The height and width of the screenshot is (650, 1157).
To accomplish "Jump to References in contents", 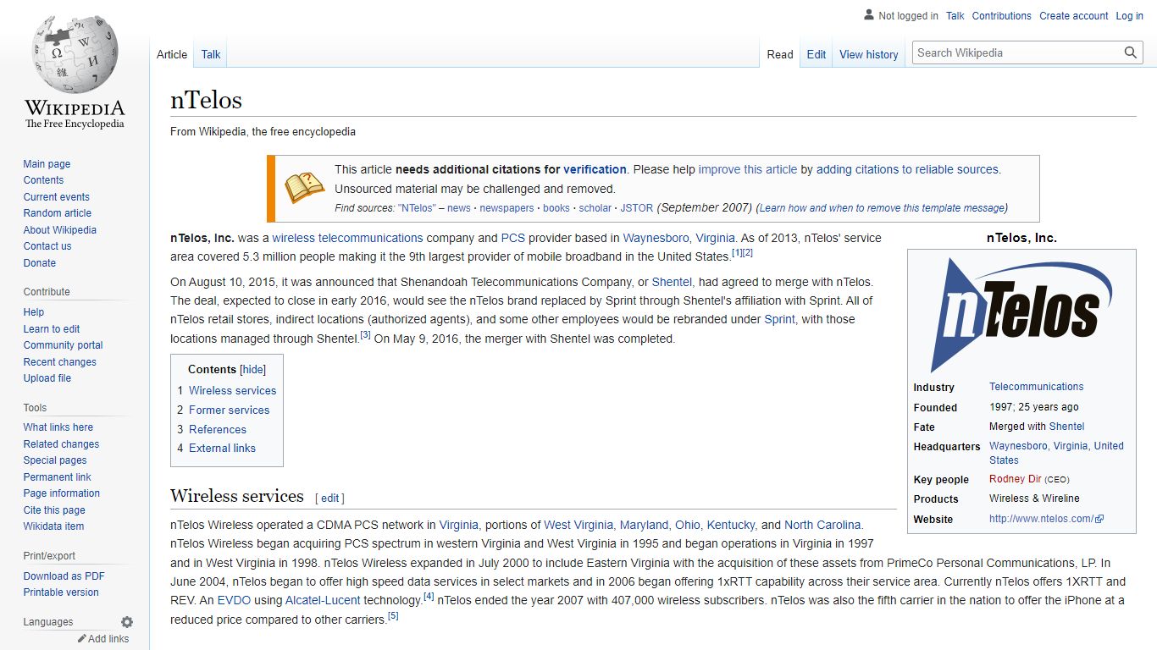I will pos(218,429).
